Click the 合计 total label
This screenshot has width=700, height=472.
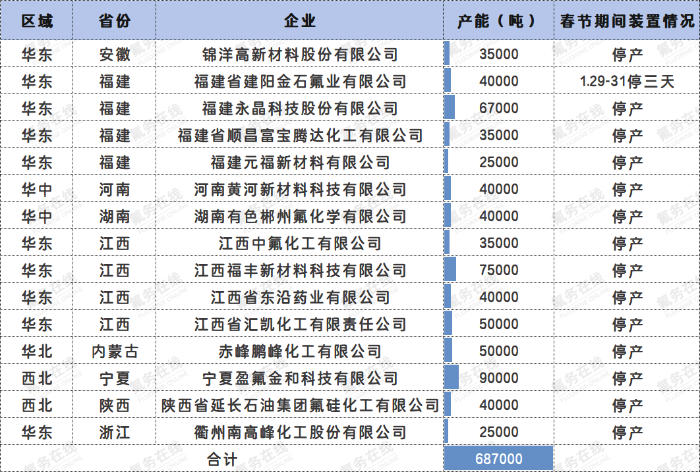click(222, 459)
